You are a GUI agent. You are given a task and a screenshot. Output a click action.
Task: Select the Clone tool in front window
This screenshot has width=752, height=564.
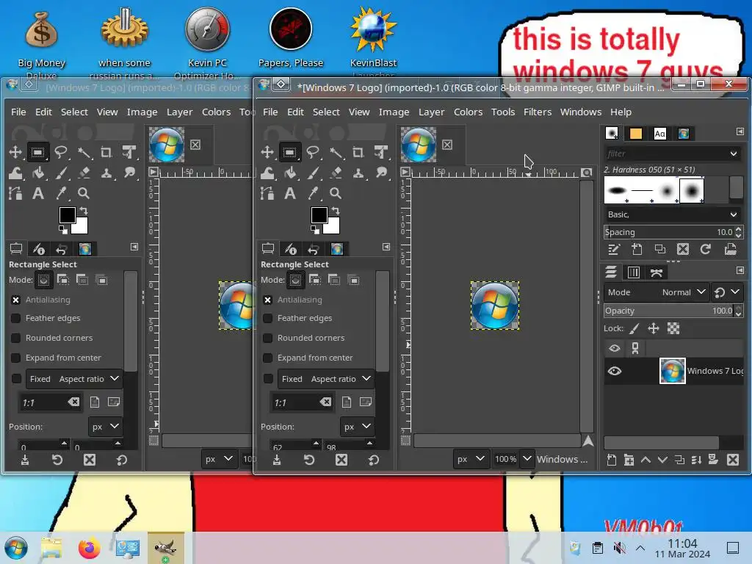[x=358, y=173]
